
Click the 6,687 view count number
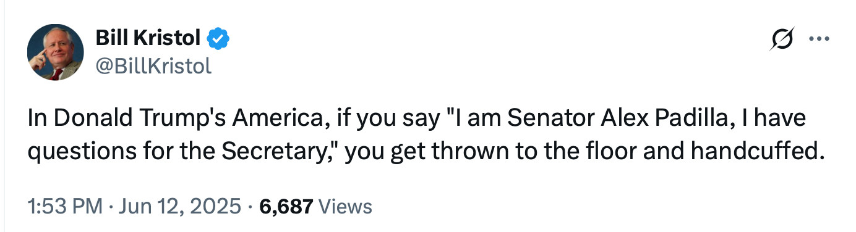(x=286, y=207)
